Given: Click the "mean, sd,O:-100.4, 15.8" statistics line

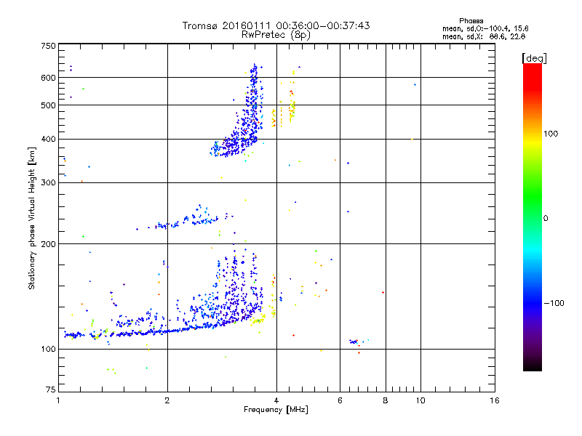Looking at the screenshot, I should [x=485, y=28].
